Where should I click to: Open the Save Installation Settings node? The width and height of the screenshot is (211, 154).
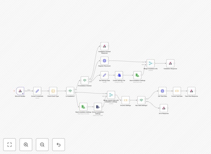[x=137, y=75]
